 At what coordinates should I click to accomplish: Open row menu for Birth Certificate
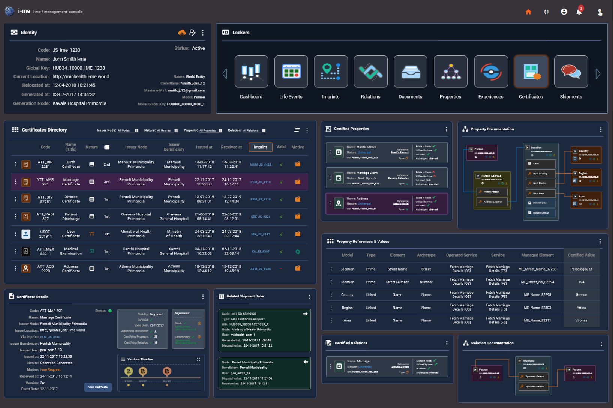[x=16, y=164]
